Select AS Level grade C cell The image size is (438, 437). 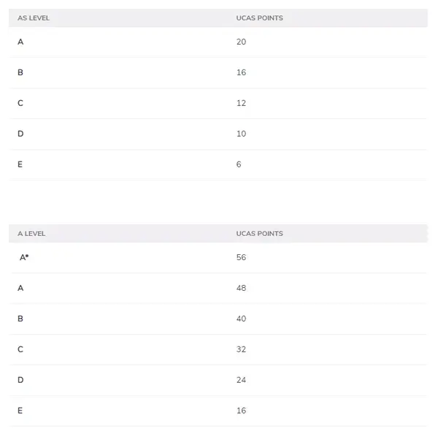20,103
